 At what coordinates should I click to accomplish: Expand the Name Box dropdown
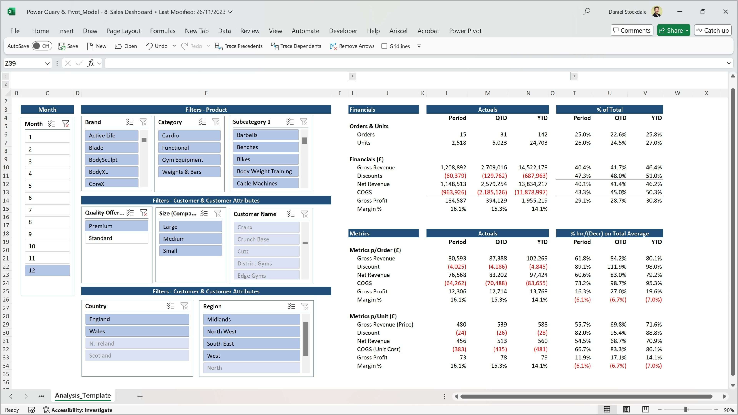(47, 63)
